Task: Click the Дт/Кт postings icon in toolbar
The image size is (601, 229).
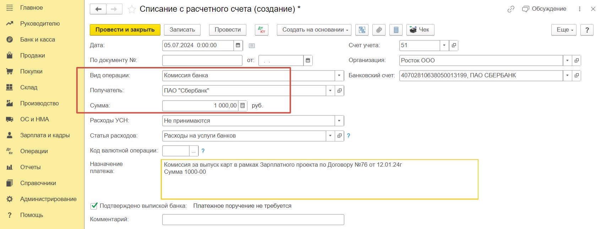Action: tap(261, 30)
